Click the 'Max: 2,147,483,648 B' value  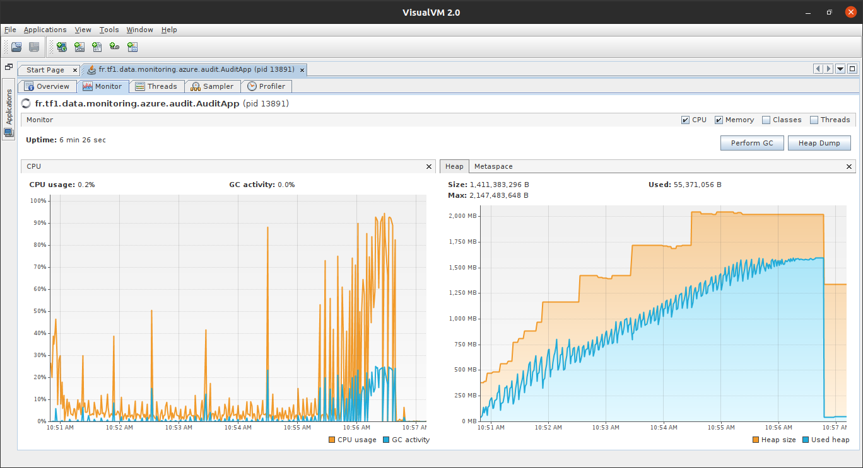click(x=488, y=195)
